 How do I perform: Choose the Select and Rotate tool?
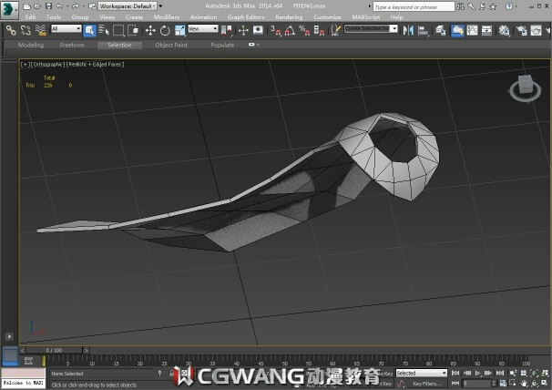[165, 31]
